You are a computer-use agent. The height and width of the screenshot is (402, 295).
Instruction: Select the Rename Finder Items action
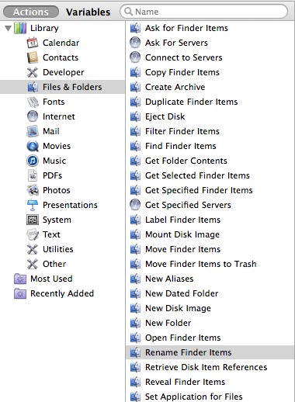pos(210,352)
